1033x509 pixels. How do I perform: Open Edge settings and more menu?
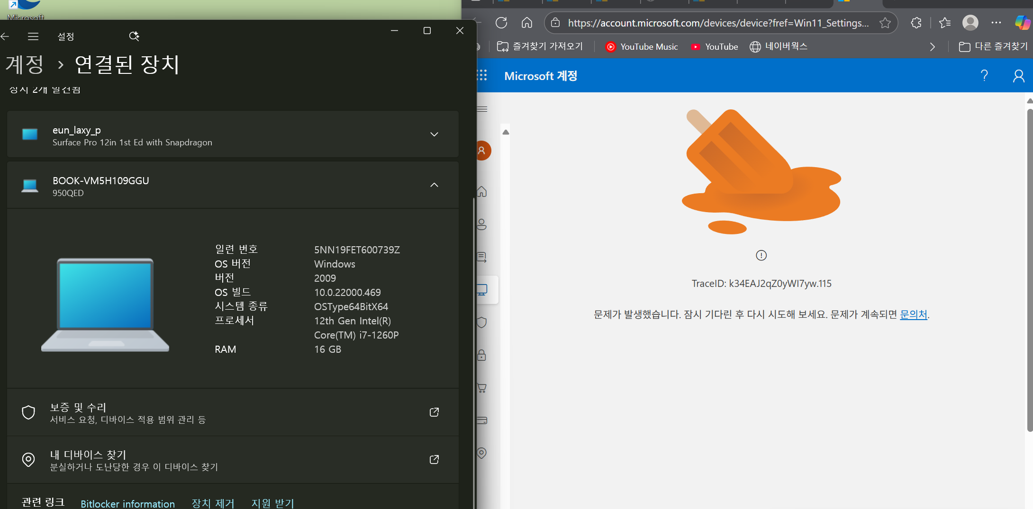pyautogui.click(x=997, y=23)
